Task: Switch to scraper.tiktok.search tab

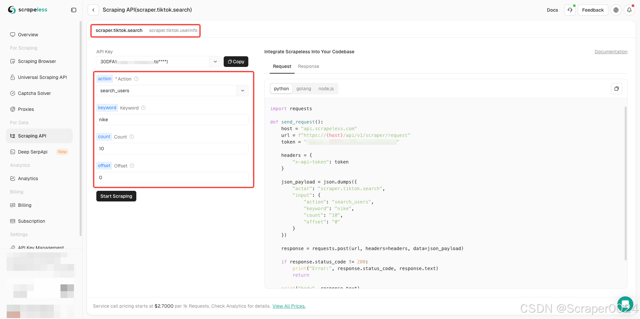Action: click(x=119, y=30)
